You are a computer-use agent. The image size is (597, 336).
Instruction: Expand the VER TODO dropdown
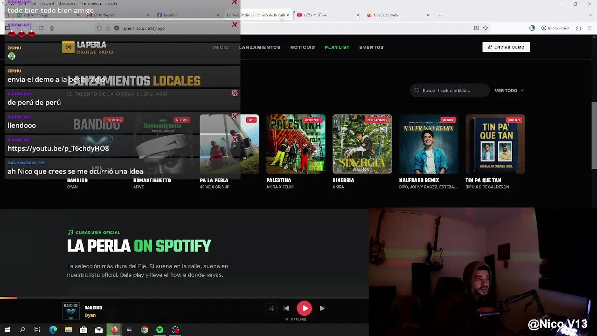(x=509, y=91)
